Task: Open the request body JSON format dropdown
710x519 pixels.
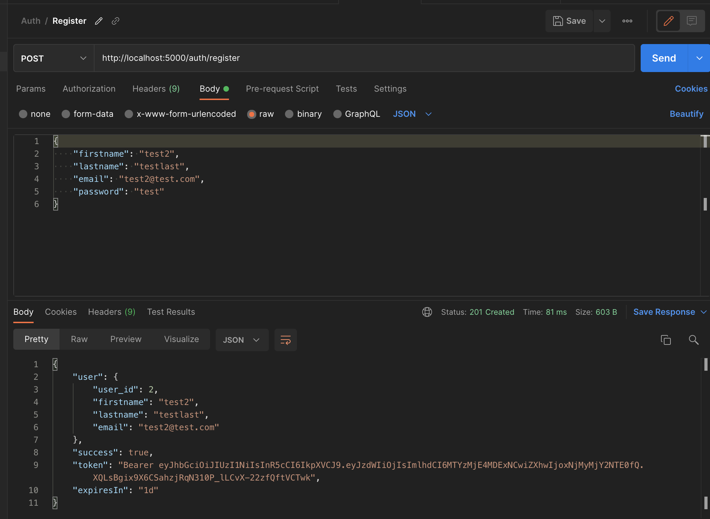Action: [x=412, y=114]
